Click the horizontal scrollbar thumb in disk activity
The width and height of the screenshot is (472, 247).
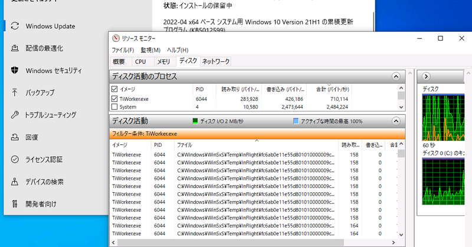click(x=230, y=242)
